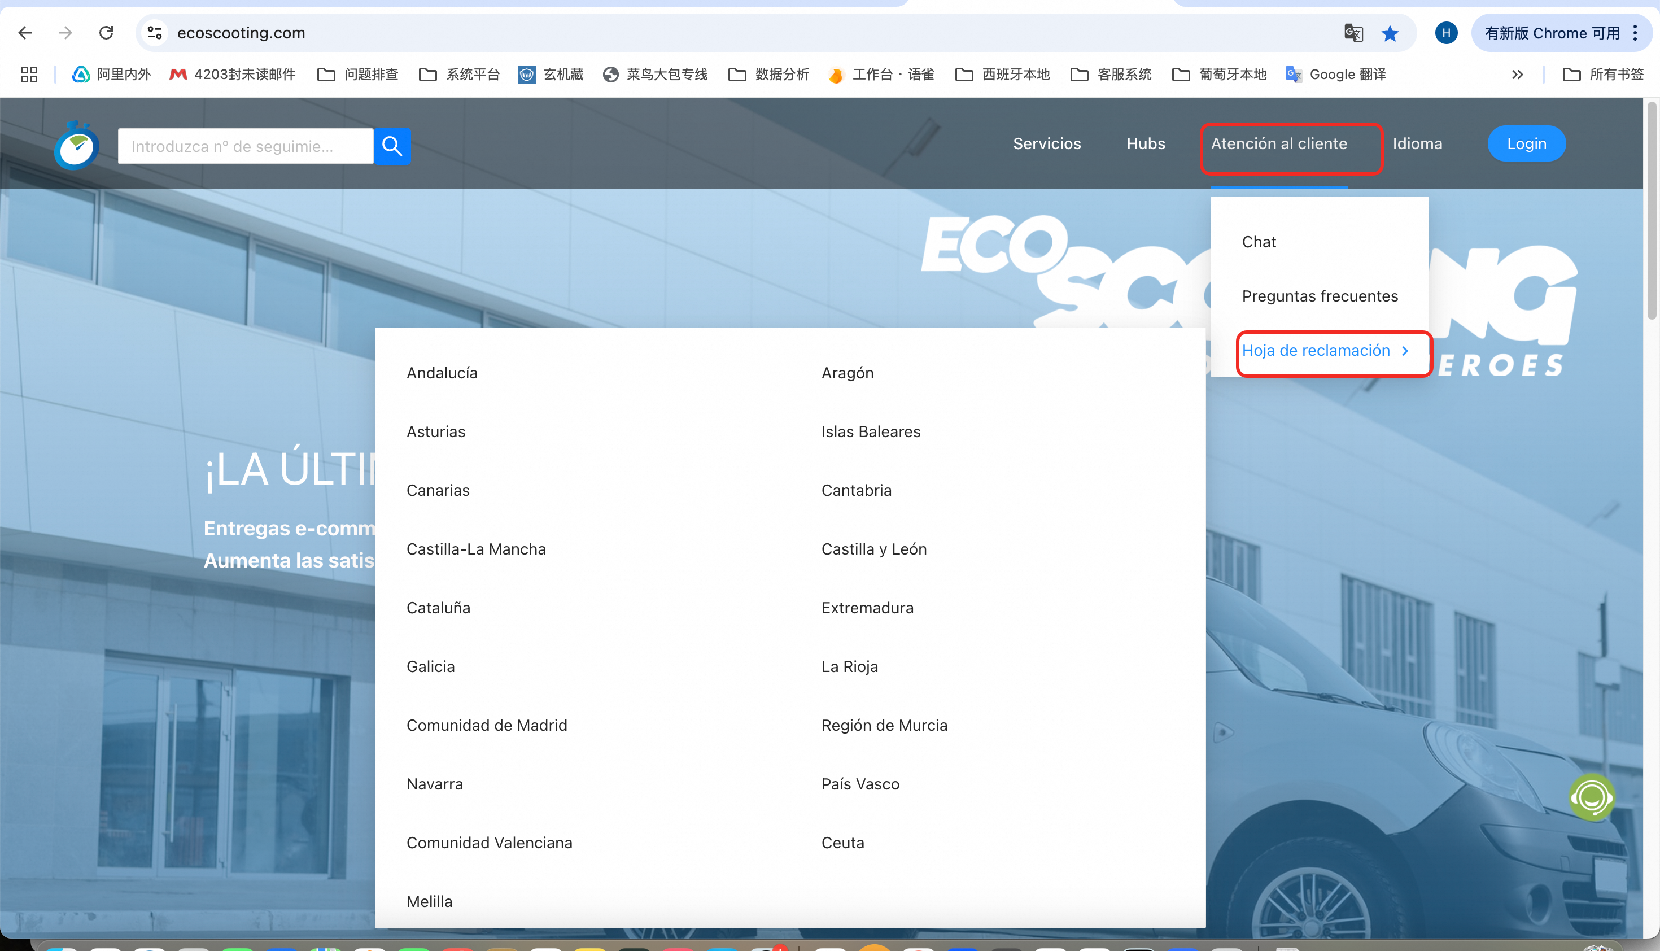Open Chrome apps grid icon
This screenshot has height=951, width=1660.
tap(29, 75)
